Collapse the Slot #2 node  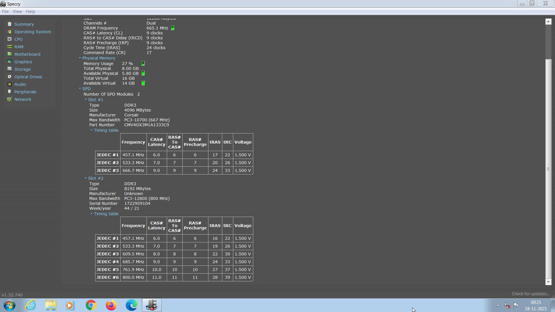(x=86, y=179)
